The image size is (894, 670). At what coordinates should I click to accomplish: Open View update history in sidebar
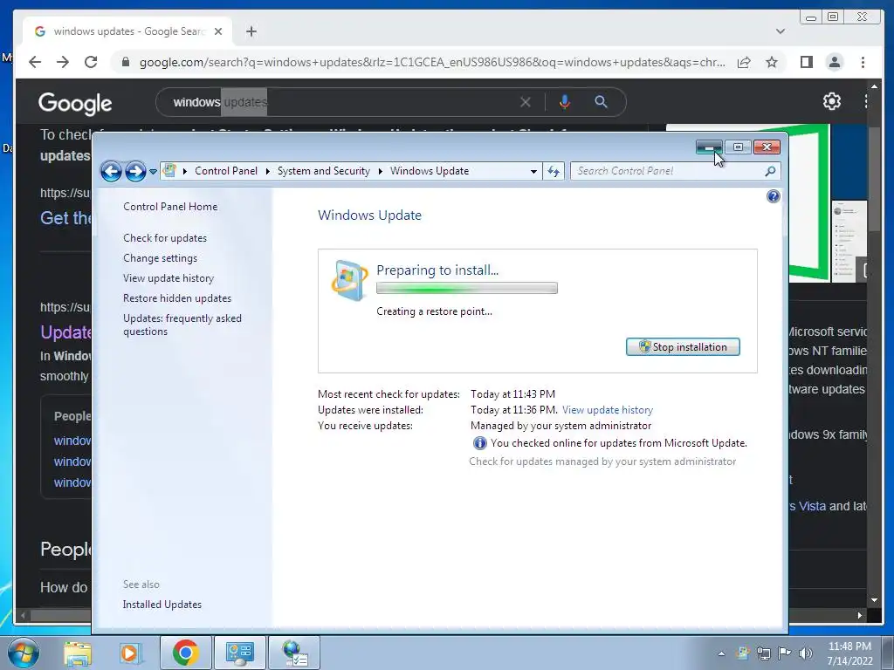click(x=168, y=278)
